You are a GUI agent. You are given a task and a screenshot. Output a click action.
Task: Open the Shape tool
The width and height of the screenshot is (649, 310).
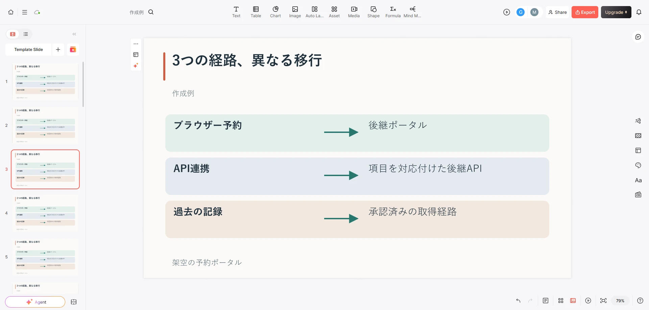point(374,12)
